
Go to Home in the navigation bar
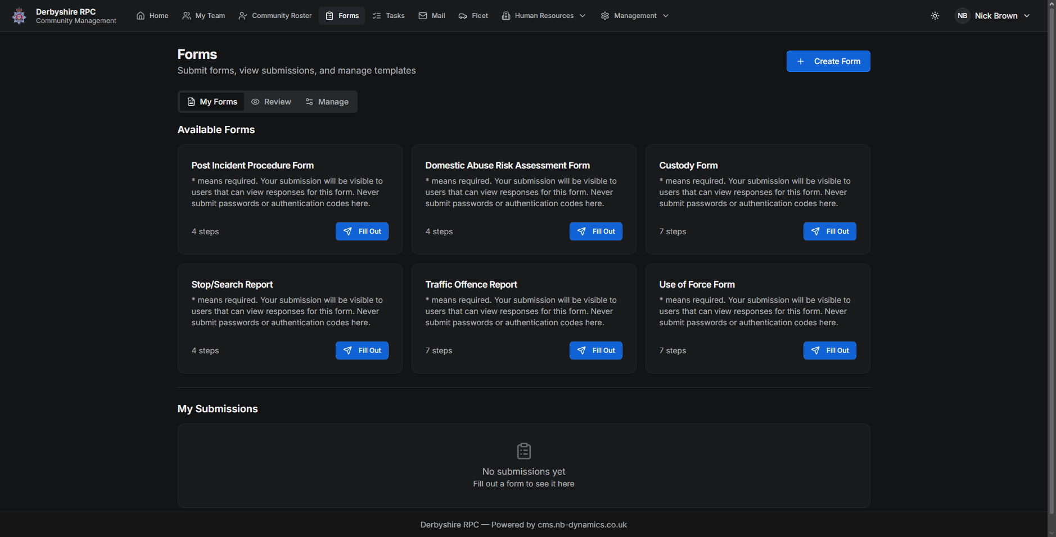[152, 16]
